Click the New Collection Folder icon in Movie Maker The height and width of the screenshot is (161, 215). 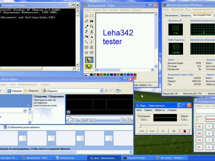click(111, 91)
